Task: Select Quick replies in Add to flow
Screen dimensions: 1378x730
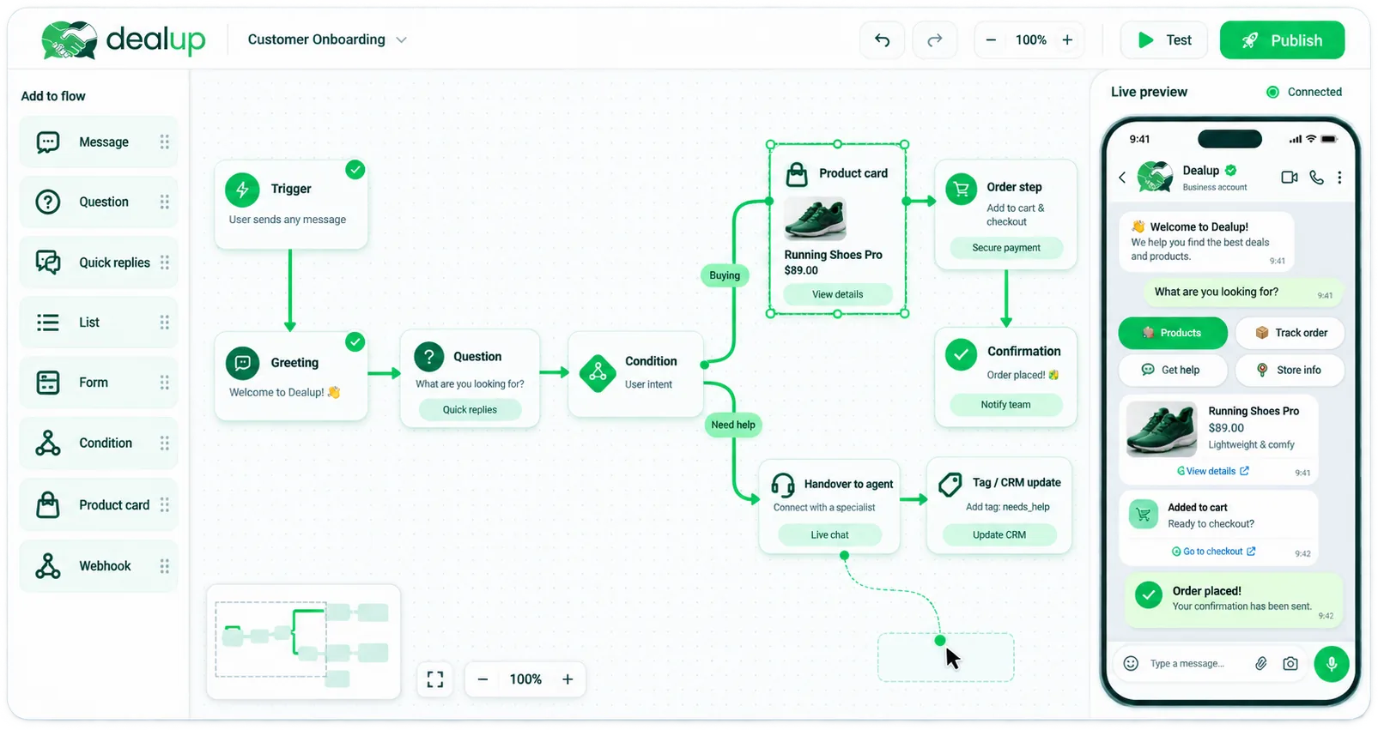Action: [x=99, y=262]
